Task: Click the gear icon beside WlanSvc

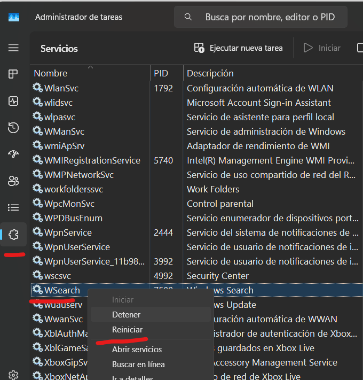Action: (x=37, y=87)
